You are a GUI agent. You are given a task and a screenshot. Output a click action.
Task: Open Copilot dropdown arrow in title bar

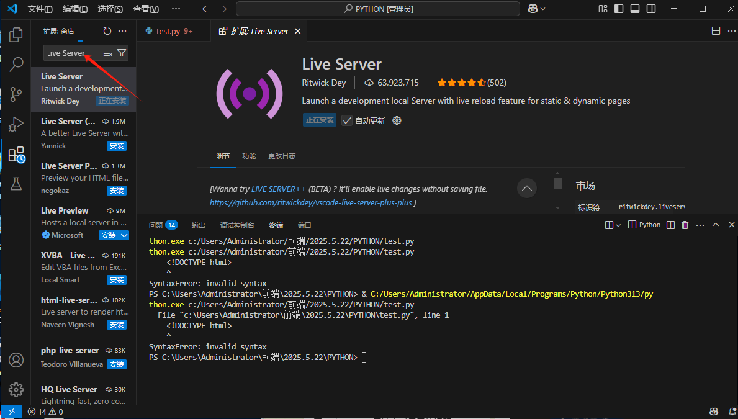(543, 9)
